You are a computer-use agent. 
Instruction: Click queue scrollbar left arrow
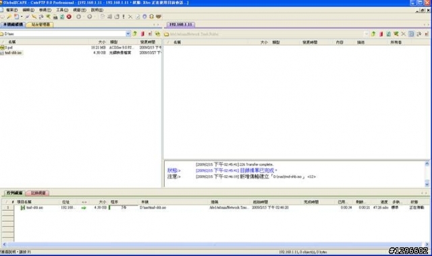(x=4, y=244)
